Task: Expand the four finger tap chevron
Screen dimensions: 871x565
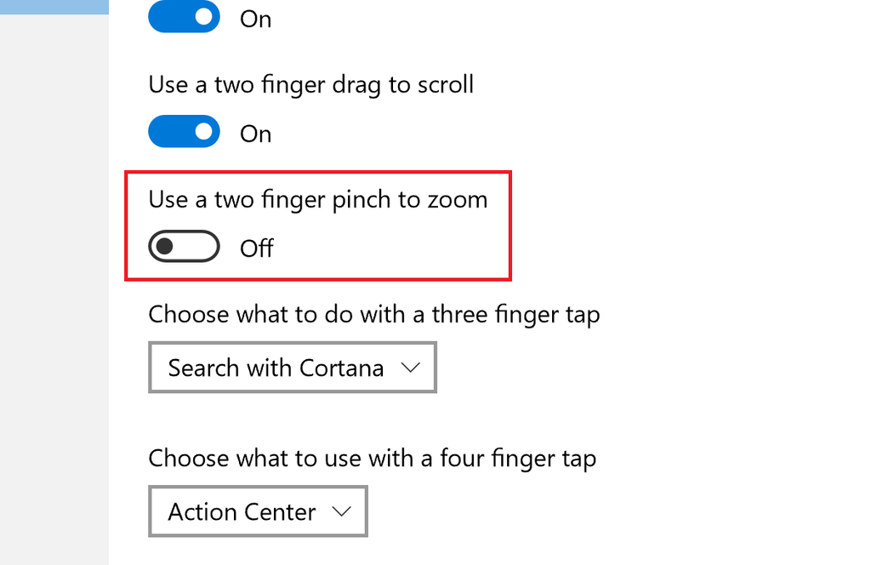Action: [x=343, y=511]
